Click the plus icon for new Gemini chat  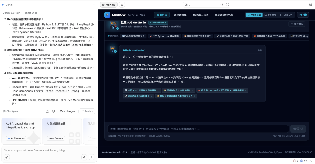tap(94, 5)
